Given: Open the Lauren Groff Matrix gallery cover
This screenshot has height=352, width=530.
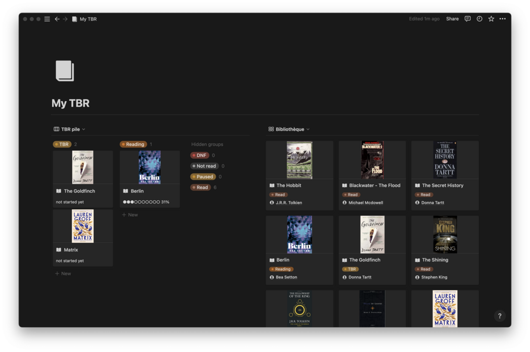Looking at the screenshot, I should (x=445, y=308).
